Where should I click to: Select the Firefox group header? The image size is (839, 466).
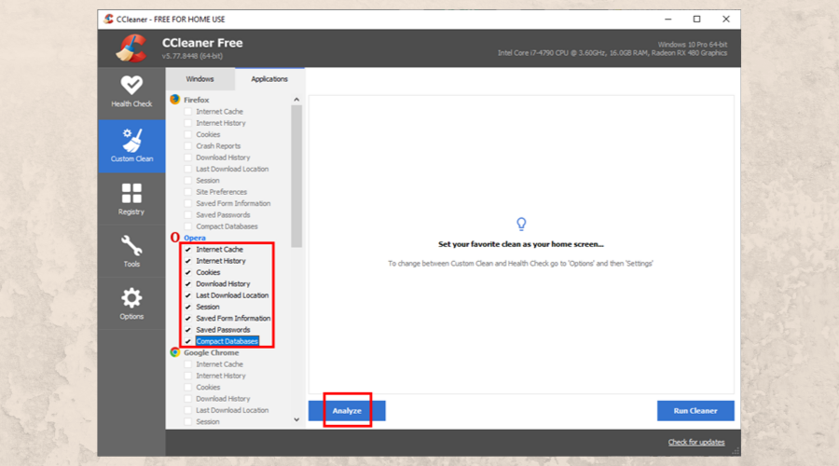coord(197,100)
